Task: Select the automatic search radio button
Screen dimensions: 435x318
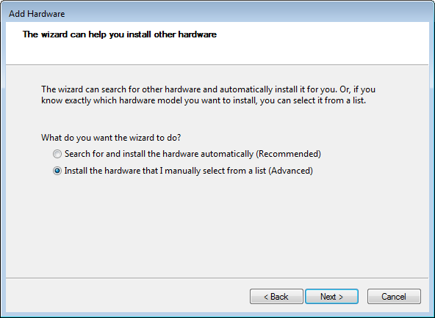Action: pyautogui.click(x=57, y=154)
